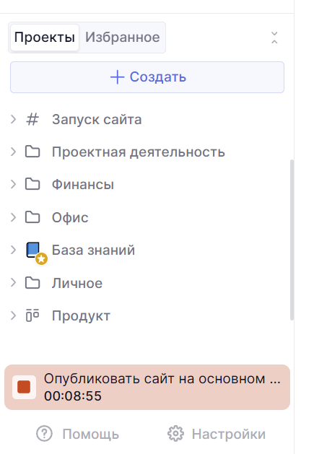The width and height of the screenshot is (314, 454).
Task: Stop the running timer with red square
Action: 24,387
